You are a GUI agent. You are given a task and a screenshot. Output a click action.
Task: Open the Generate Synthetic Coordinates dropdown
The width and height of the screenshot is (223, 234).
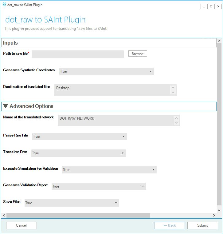106,71
